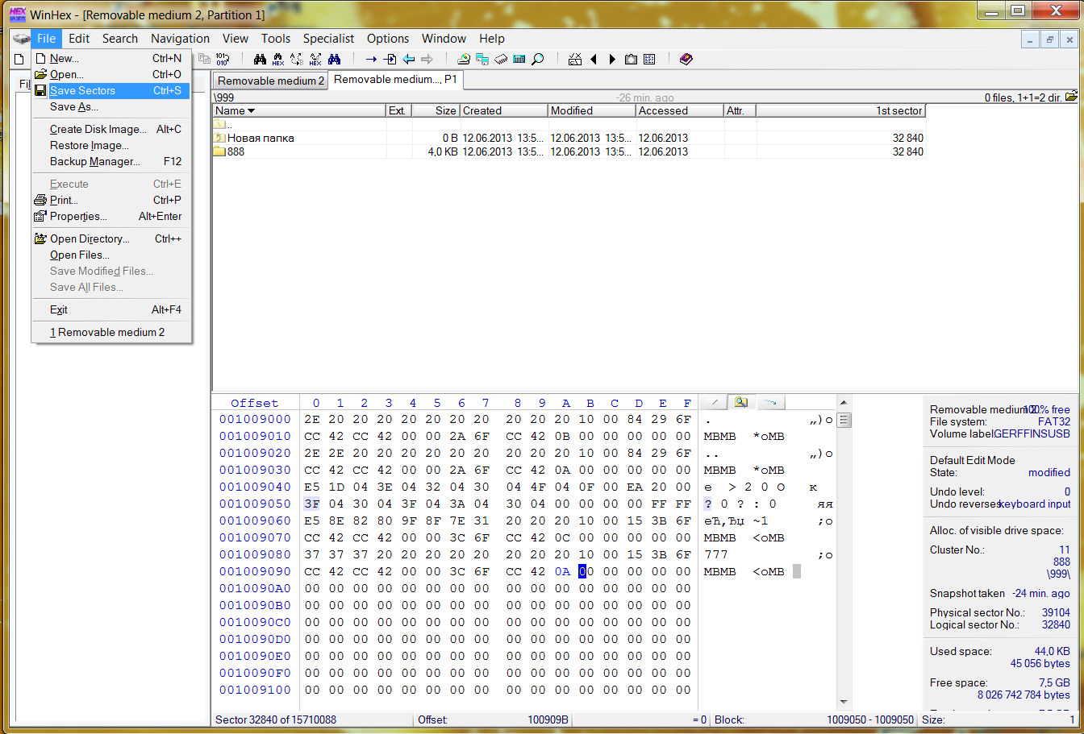
Task: Sort by the Created column header
Action: point(504,111)
